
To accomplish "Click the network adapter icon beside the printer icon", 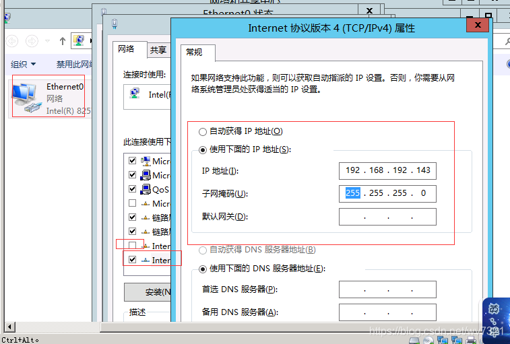I will point(457,341).
